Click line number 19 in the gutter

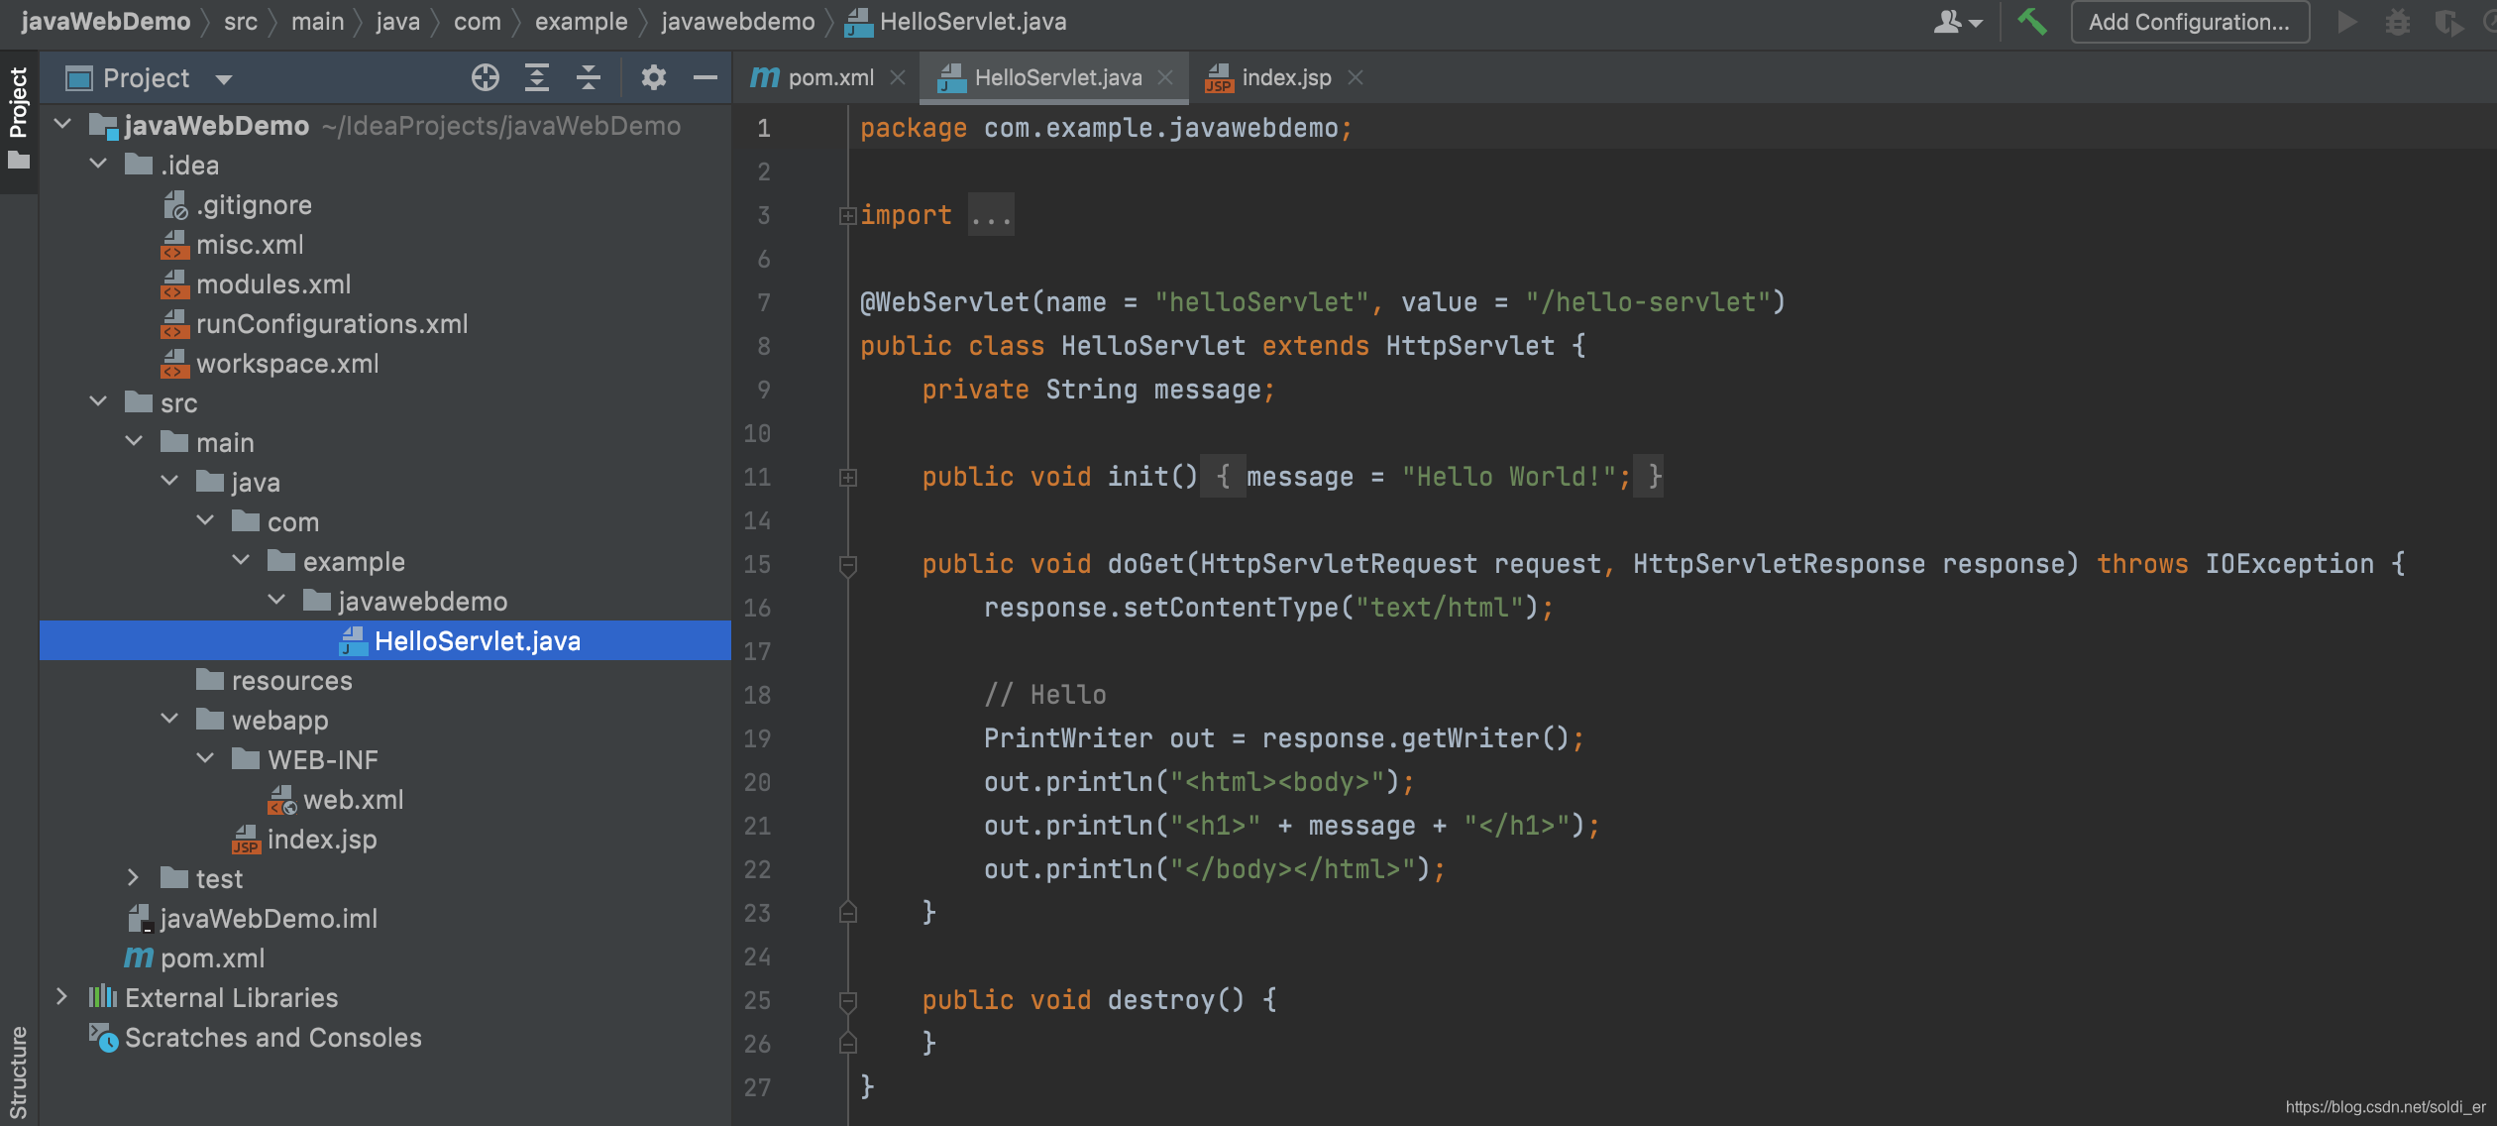click(x=758, y=738)
